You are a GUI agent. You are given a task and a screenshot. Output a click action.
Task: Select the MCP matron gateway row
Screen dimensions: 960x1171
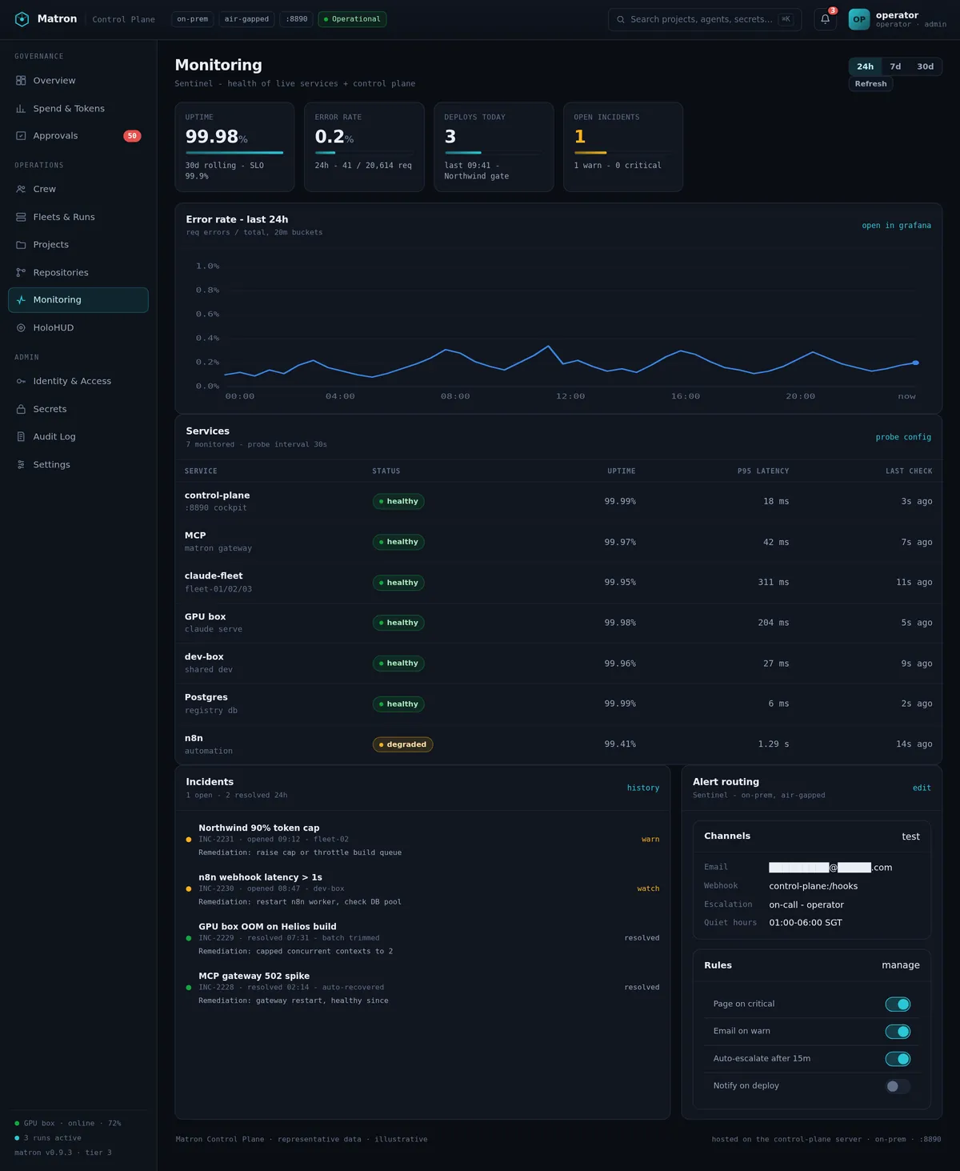pyautogui.click(x=558, y=542)
